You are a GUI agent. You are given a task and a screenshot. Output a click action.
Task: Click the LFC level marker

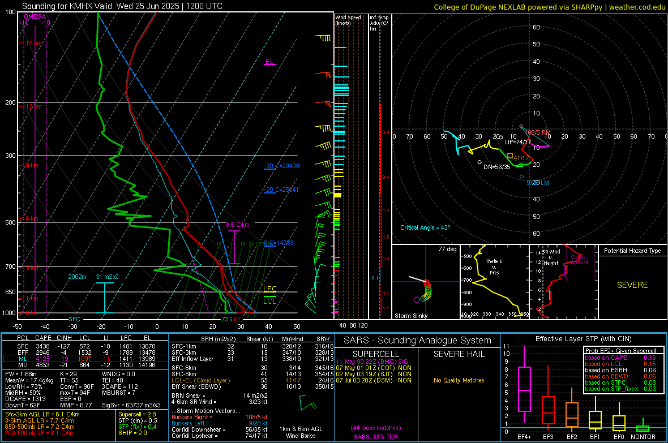(x=269, y=289)
